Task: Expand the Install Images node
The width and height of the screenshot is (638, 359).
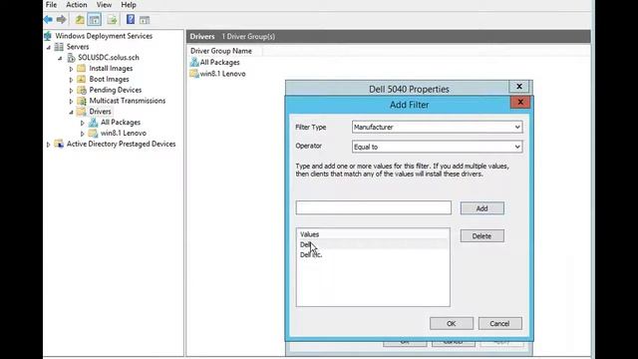Action: pyautogui.click(x=71, y=69)
